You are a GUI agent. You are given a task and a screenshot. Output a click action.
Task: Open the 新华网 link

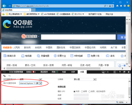tap(27, 47)
